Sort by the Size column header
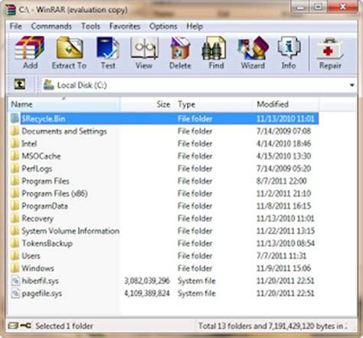This screenshot has width=363, height=338. point(148,104)
